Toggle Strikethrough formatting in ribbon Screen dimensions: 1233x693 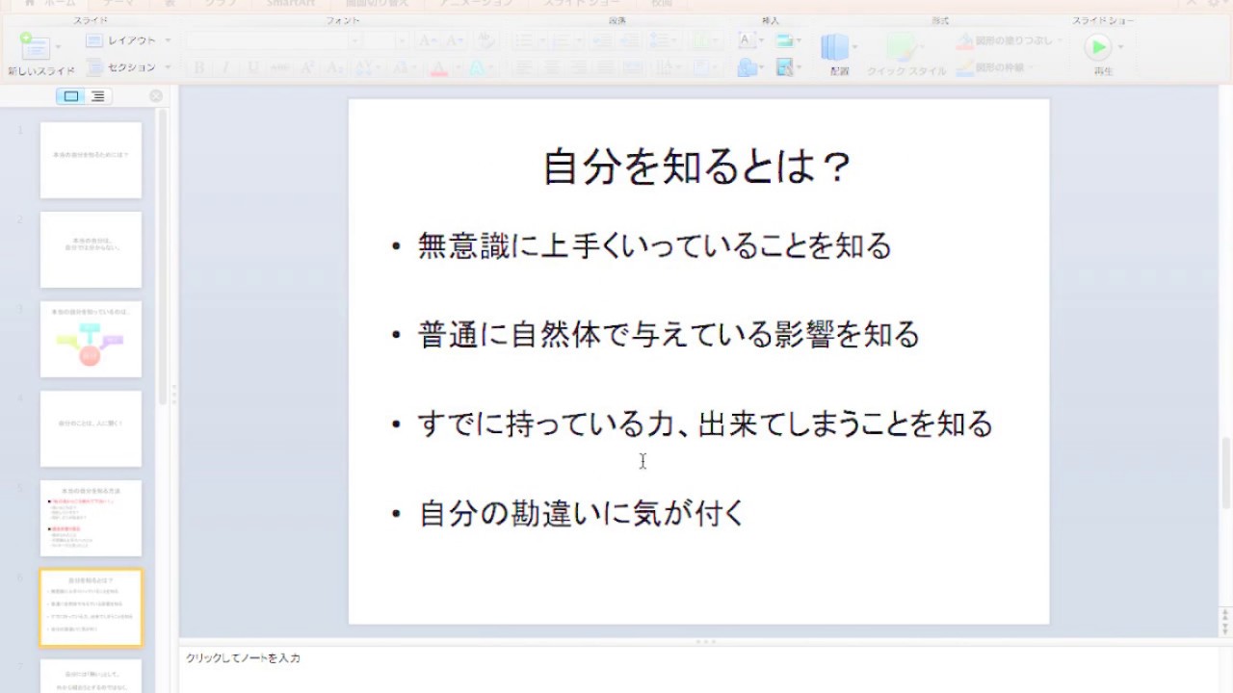click(279, 67)
